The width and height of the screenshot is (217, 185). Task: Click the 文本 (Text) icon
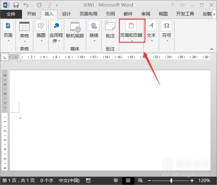coord(151,26)
